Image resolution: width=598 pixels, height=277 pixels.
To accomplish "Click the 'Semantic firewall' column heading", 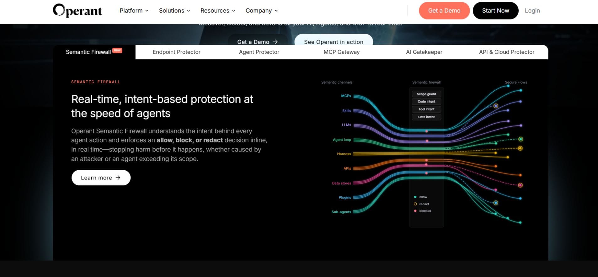I will [x=426, y=82].
